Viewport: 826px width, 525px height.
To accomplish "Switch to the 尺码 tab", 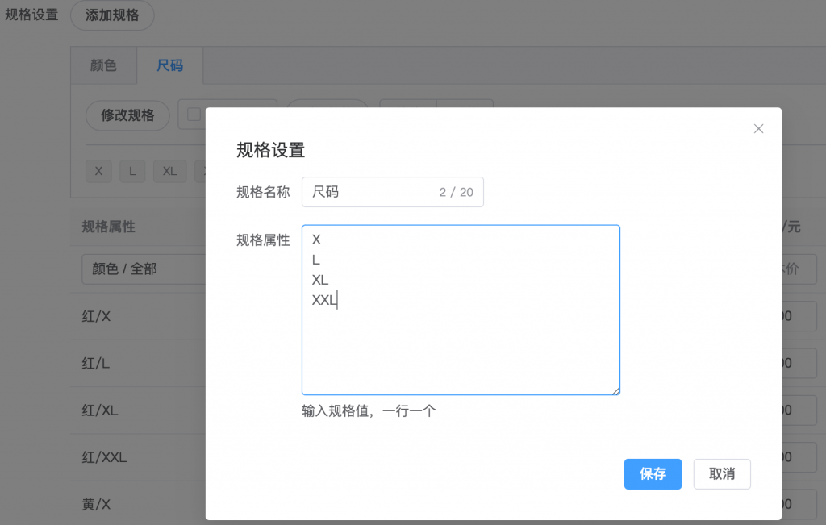I will [x=169, y=65].
